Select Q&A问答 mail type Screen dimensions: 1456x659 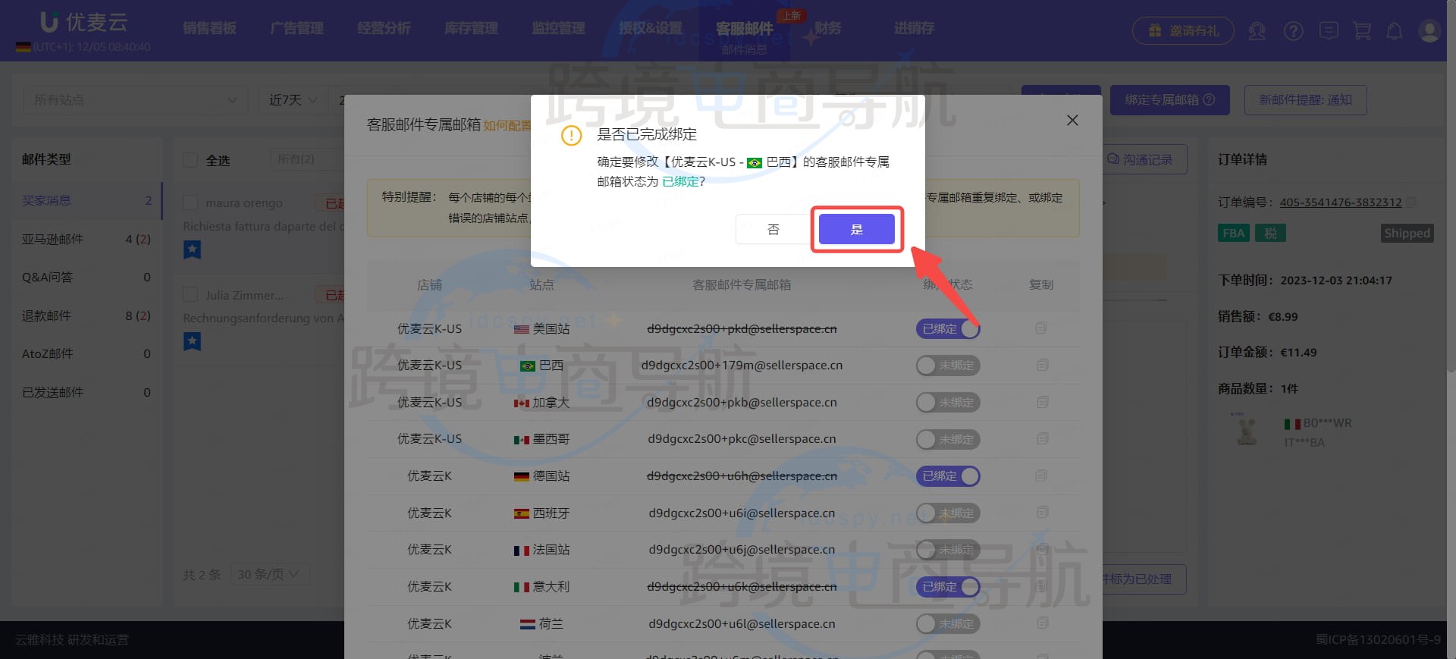coord(86,277)
